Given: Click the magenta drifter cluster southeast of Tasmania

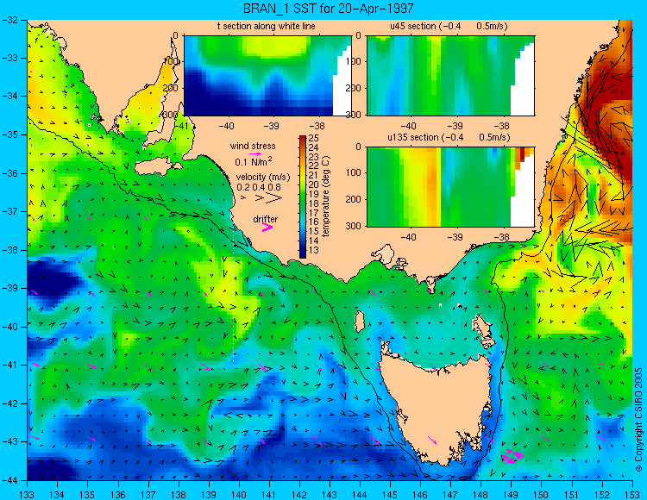Looking at the screenshot, I should [512, 456].
